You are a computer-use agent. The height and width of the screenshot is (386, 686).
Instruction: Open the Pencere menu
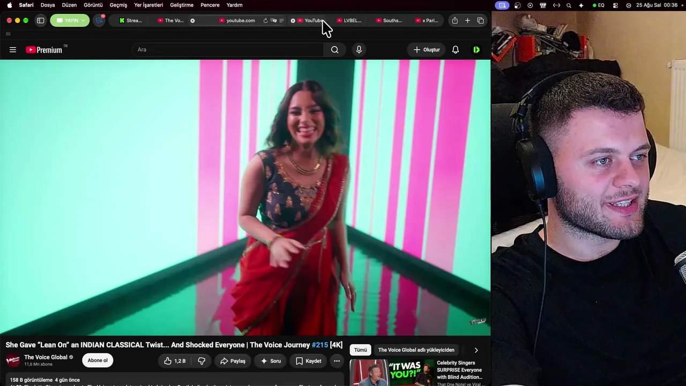[210, 5]
